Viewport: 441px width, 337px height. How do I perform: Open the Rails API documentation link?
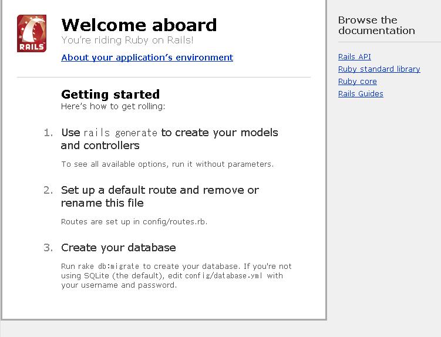point(354,56)
